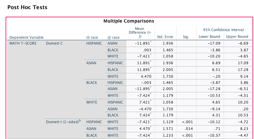Select the lower bound -.20 cell
Image resolution: width=254 pixels, height=139 pixels.
point(216,77)
